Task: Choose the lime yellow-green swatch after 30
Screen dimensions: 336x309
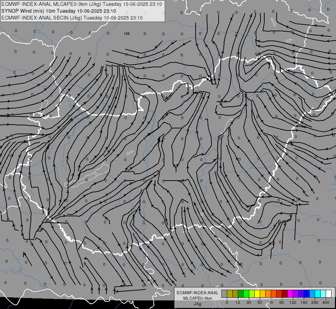Action: coord(252,294)
